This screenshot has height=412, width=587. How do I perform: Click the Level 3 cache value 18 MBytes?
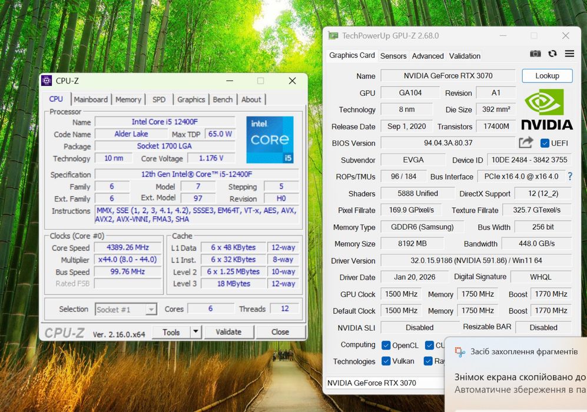234,283
